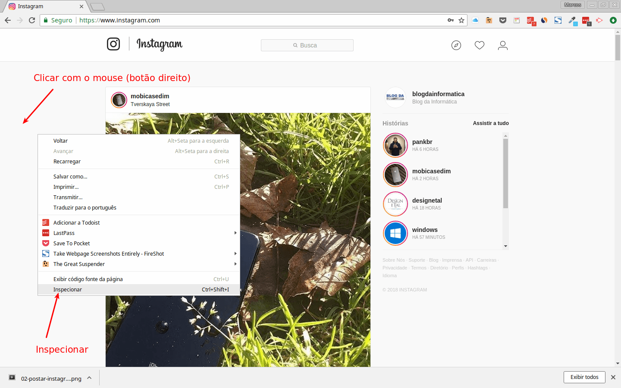This screenshot has height=388, width=621.
Task: Open a new browser tab
Action: (x=97, y=7)
